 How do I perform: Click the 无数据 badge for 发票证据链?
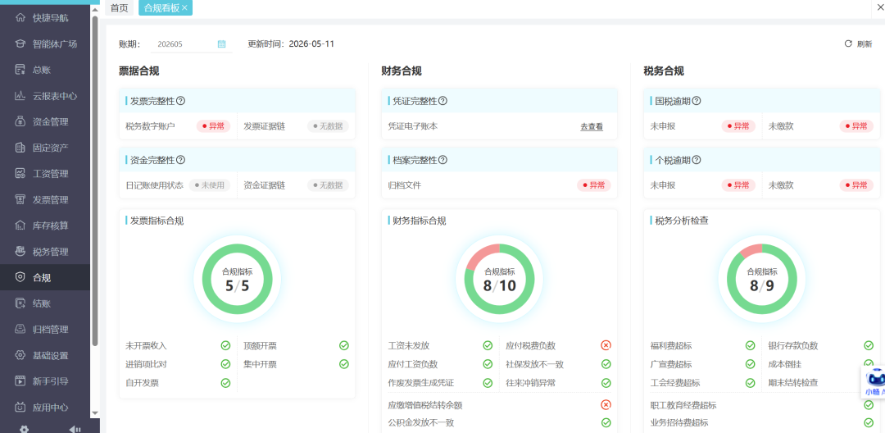pos(328,126)
